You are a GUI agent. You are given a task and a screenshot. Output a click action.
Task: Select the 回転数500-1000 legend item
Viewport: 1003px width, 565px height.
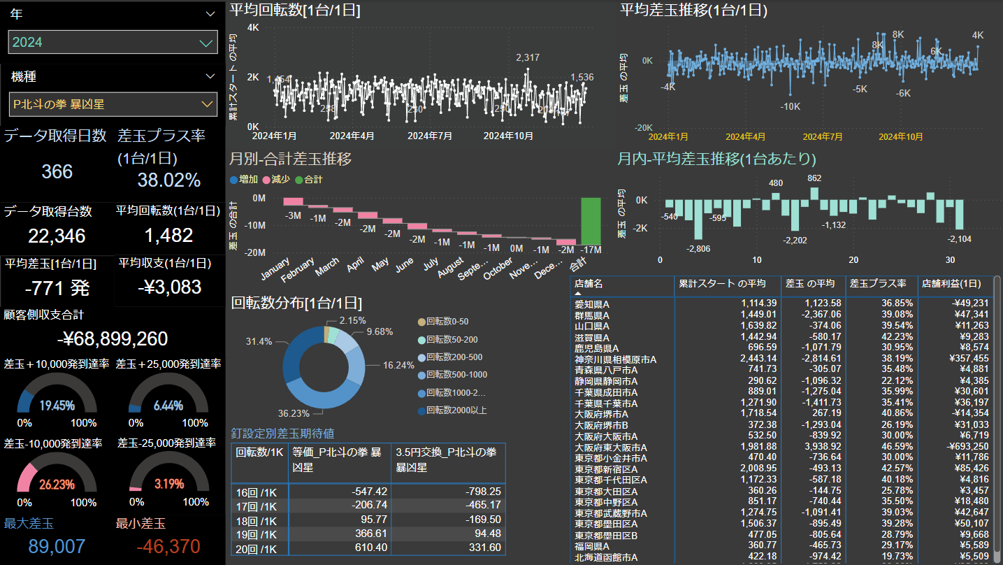[456, 375]
